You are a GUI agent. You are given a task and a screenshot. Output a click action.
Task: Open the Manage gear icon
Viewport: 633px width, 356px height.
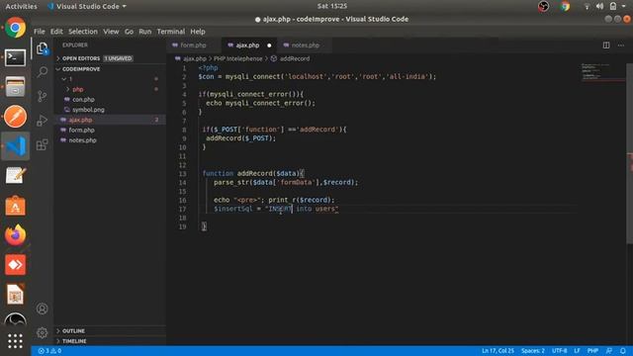click(42, 332)
